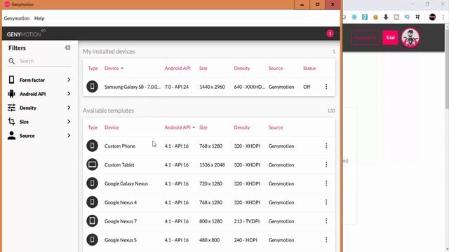Open options menu for Samsung Galaxy S8

coord(326,87)
